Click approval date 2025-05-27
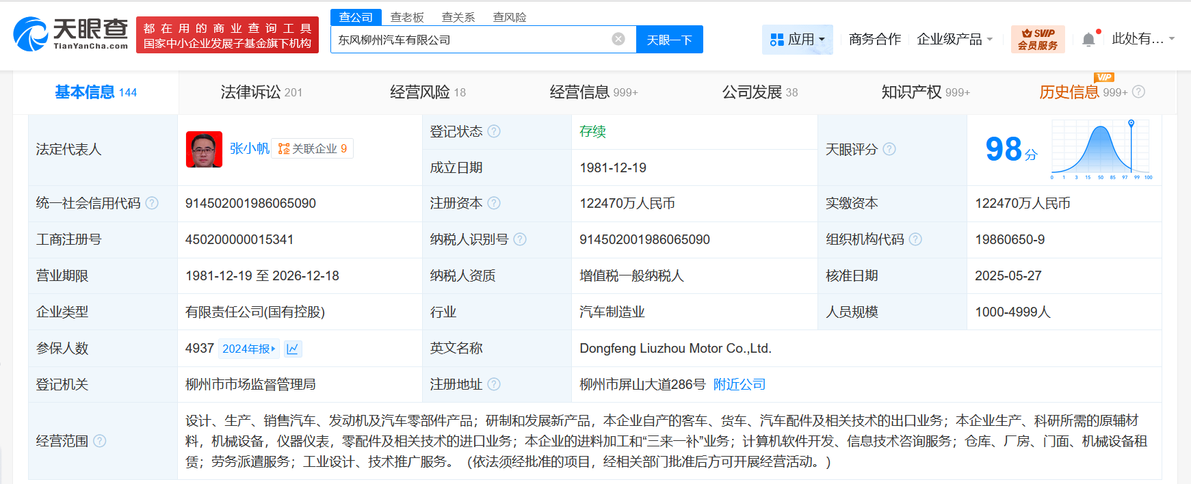 click(1008, 275)
